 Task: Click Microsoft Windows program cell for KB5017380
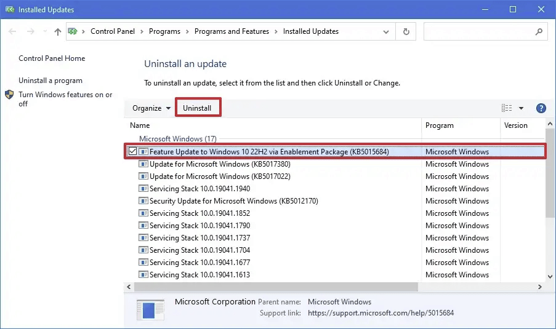457,164
